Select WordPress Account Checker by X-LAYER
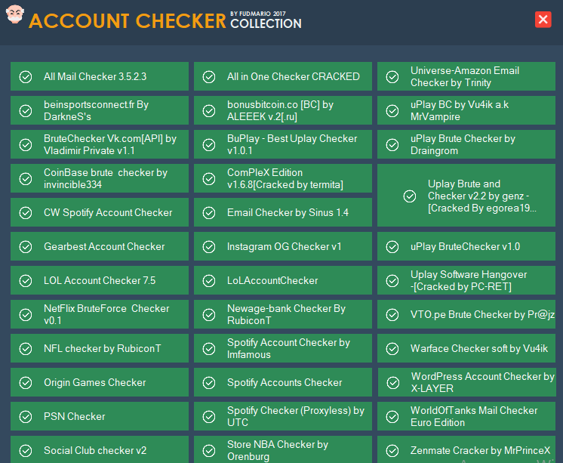This screenshot has height=463, width=563. point(467,382)
